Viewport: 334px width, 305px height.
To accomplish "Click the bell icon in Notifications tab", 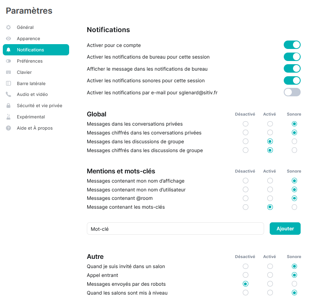I will click(x=8, y=50).
